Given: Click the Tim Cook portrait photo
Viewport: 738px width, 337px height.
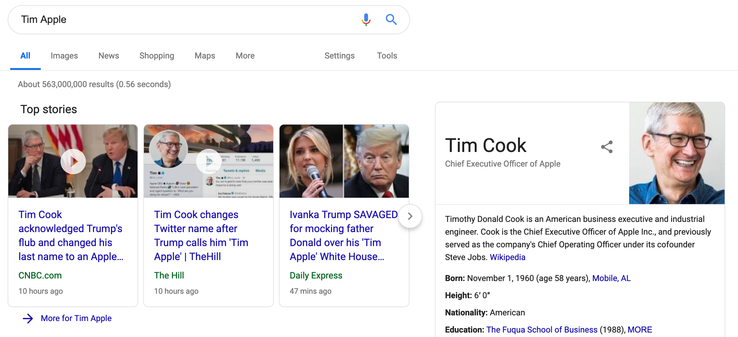Looking at the screenshot, I should (x=677, y=153).
